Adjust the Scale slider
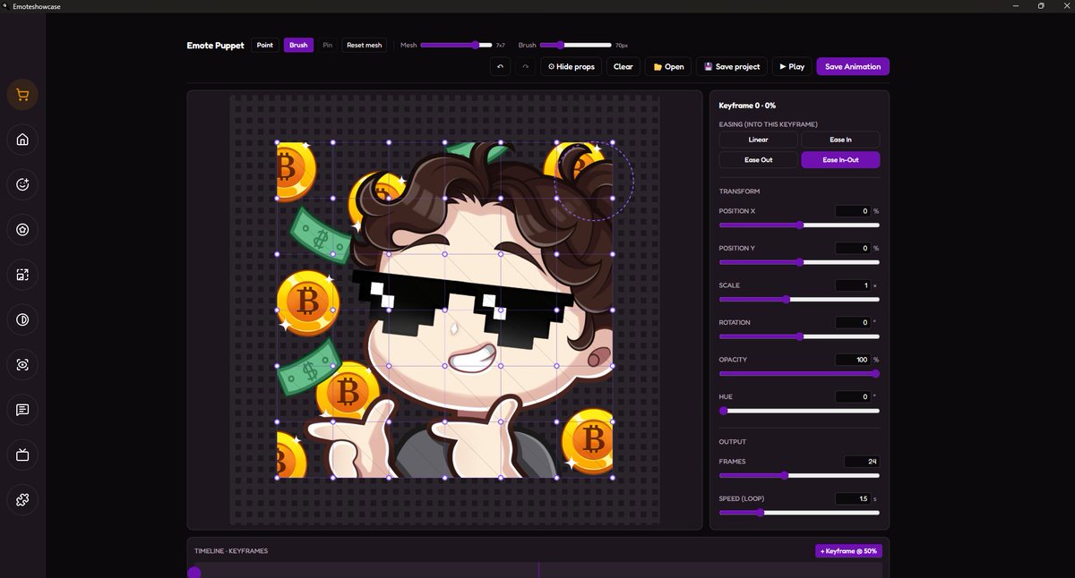The height and width of the screenshot is (578, 1075). 799,300
